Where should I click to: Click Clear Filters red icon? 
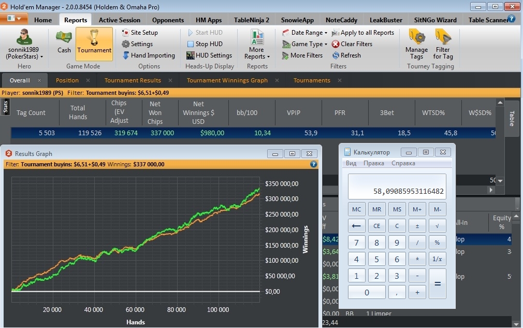click(336, 44)
